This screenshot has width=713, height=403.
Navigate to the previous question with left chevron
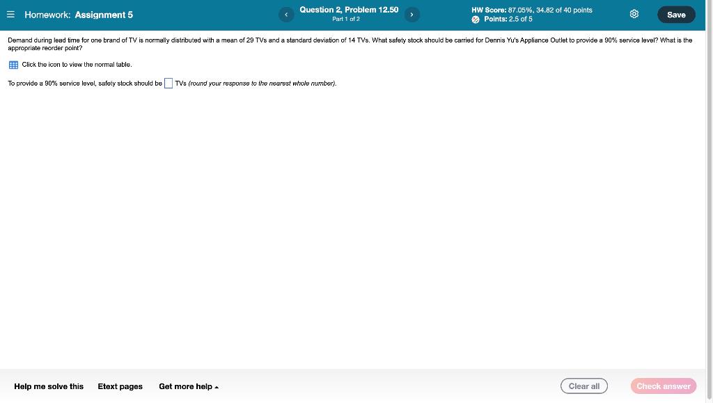click(285, 14)
